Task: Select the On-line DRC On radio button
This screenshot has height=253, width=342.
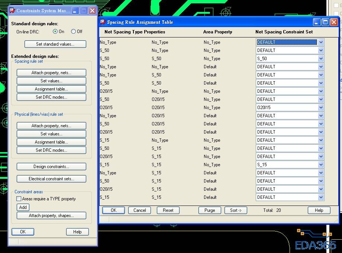Action: pos(55,32)
